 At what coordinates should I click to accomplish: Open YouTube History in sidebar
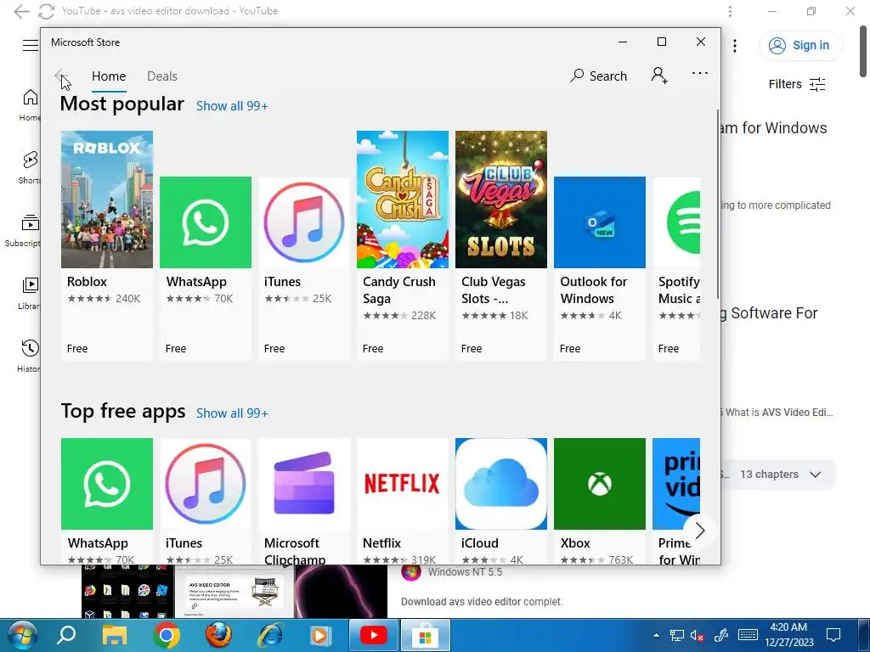(x=29, y=356)
